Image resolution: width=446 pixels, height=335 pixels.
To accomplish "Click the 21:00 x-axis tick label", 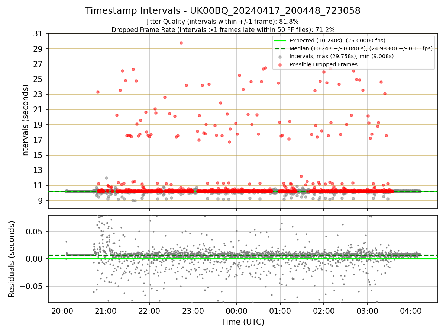I will pyautogui.click(x=106, y=311).
